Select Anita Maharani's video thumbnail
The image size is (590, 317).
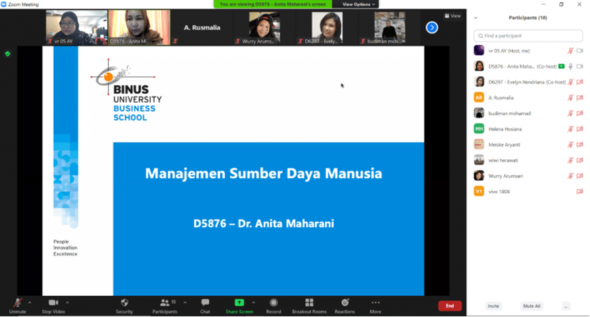[x=139, y=27]
